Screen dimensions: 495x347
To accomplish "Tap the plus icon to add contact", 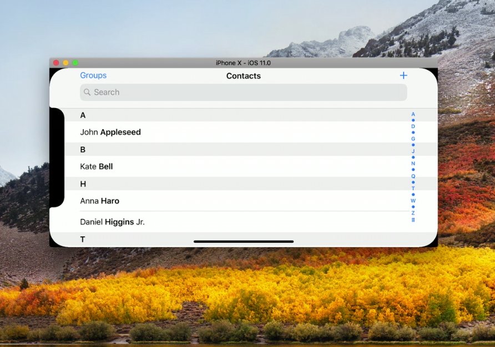I will 403,76.
